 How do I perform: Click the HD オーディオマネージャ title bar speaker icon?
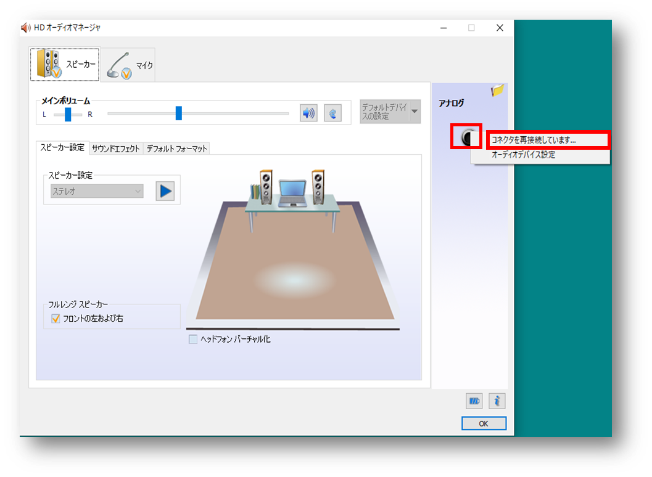(26, 28)
